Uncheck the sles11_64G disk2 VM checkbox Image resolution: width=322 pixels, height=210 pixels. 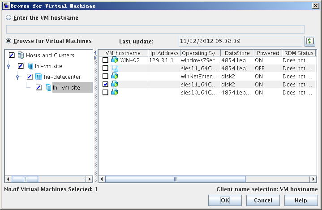pos(105,84)
